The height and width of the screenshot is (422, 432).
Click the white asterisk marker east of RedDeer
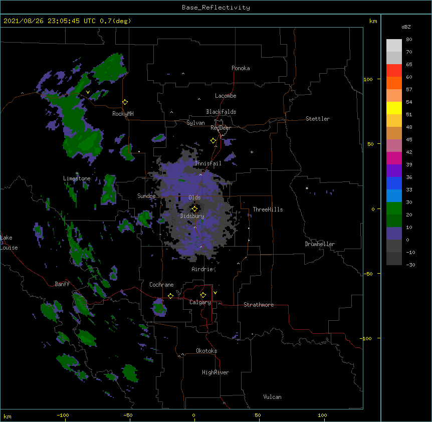click(x=252, y=152)
